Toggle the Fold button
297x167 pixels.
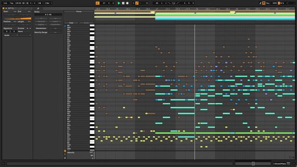[x=71, y=23]
